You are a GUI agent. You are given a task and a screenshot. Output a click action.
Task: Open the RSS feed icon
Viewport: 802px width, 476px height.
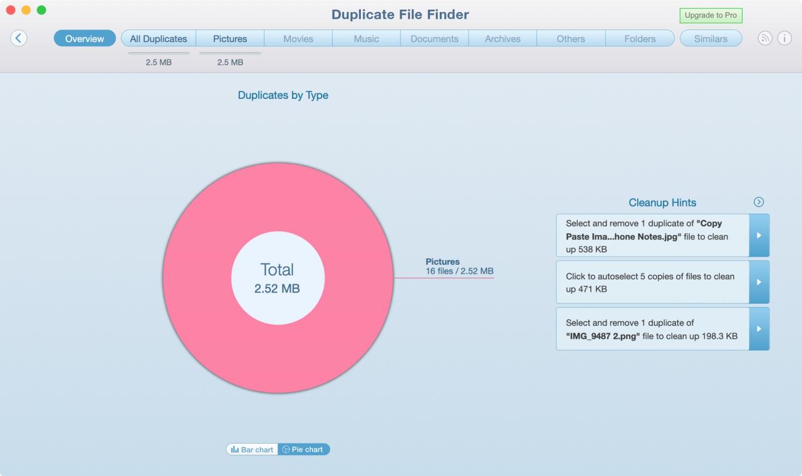pos(765,38)
